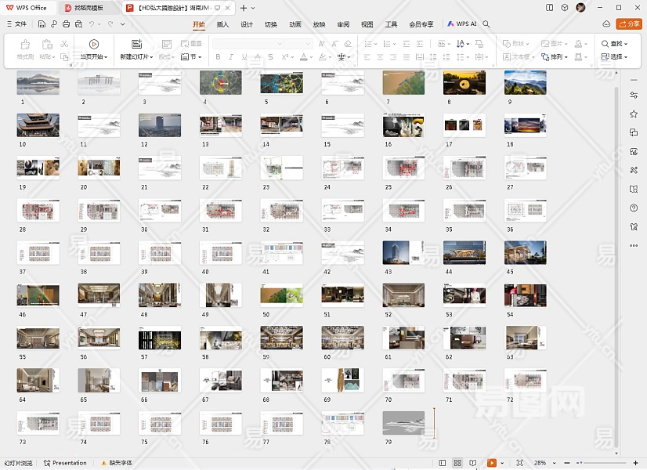Switch to reading view icon in status bar
The image size is (647, 470).
pos(472,463)
